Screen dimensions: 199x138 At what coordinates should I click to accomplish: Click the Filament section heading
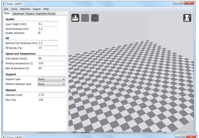tap(11, 90)
